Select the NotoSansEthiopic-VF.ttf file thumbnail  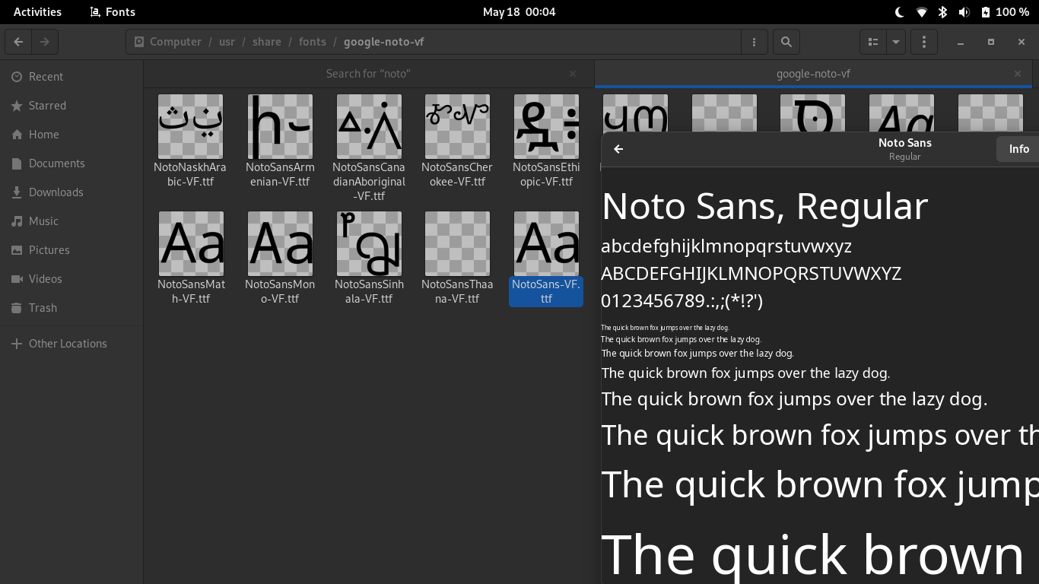tap(546, 126)
